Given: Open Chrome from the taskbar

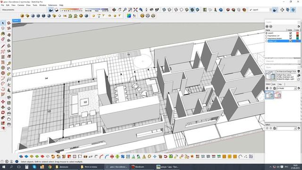Looking at the screenshot, I should (50, 167).
